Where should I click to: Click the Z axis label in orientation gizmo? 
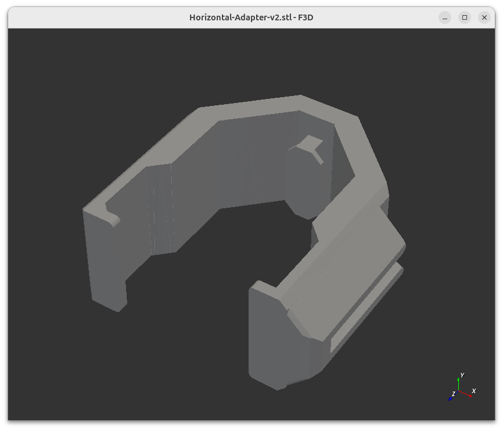(x=454, y=394)
